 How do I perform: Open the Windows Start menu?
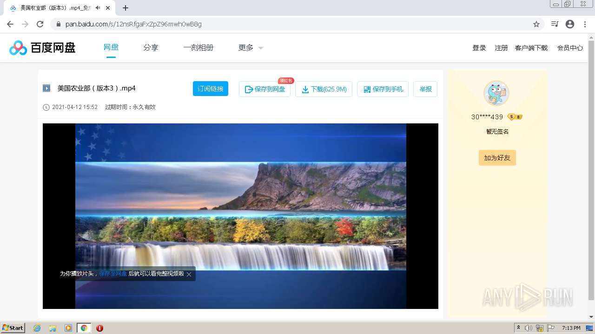click(13, 328)
